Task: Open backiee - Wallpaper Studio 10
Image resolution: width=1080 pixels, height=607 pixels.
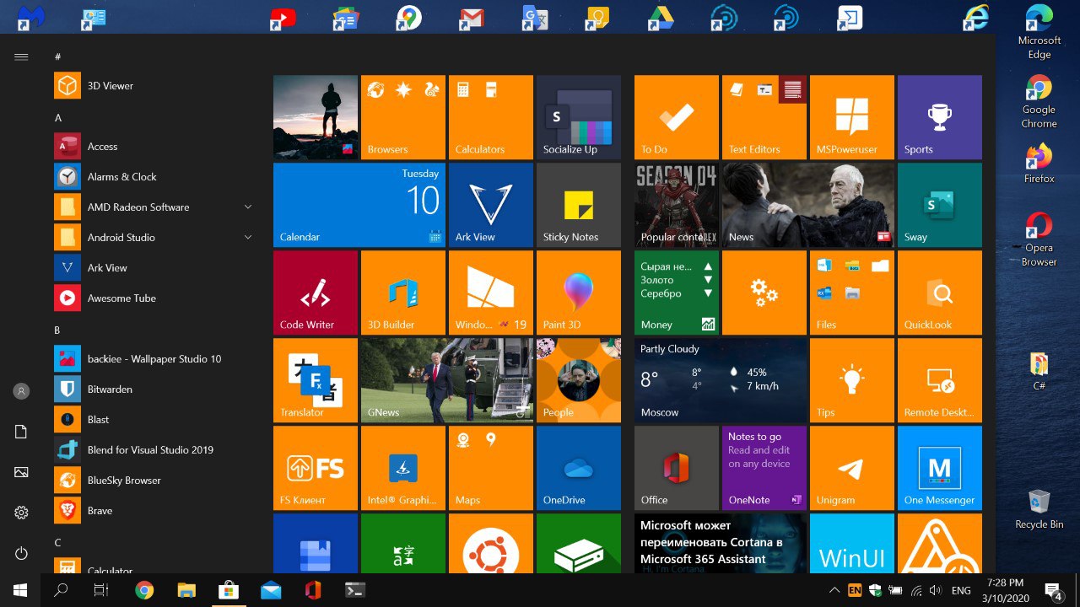Action: tap(152, 359)
